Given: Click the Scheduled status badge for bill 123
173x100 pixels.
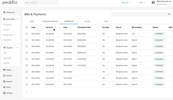Looking at the screenshot, I should click(159, 34).
